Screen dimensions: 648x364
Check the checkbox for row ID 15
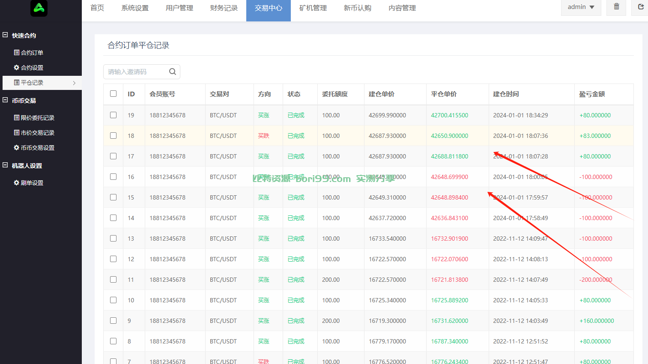(113, 197)
